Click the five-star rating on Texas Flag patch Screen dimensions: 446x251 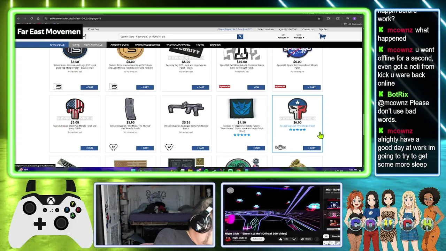[x=297, y=130]
